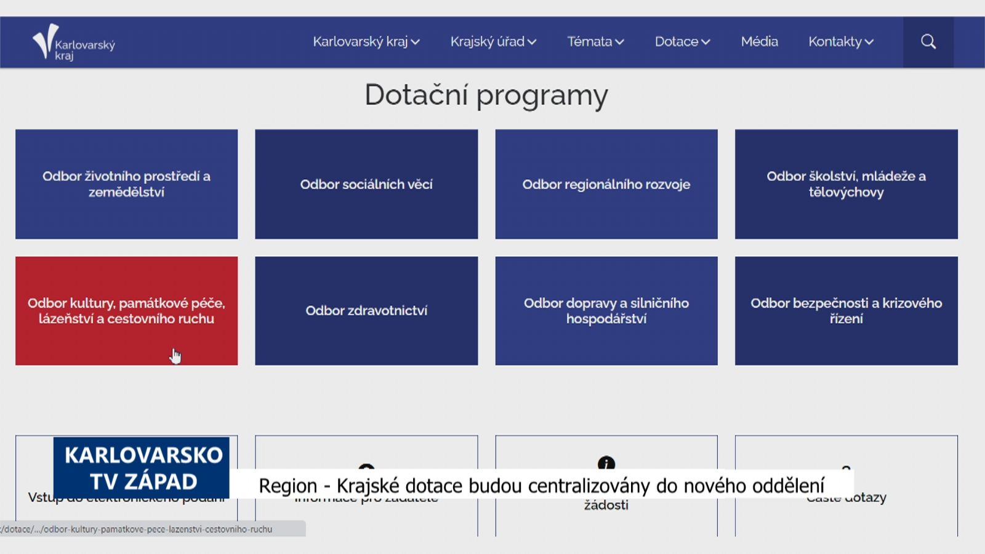Open the search magnifier icon
Image resolution: width=985 pixels, height=554 pixels.
(x=928, y=42)
